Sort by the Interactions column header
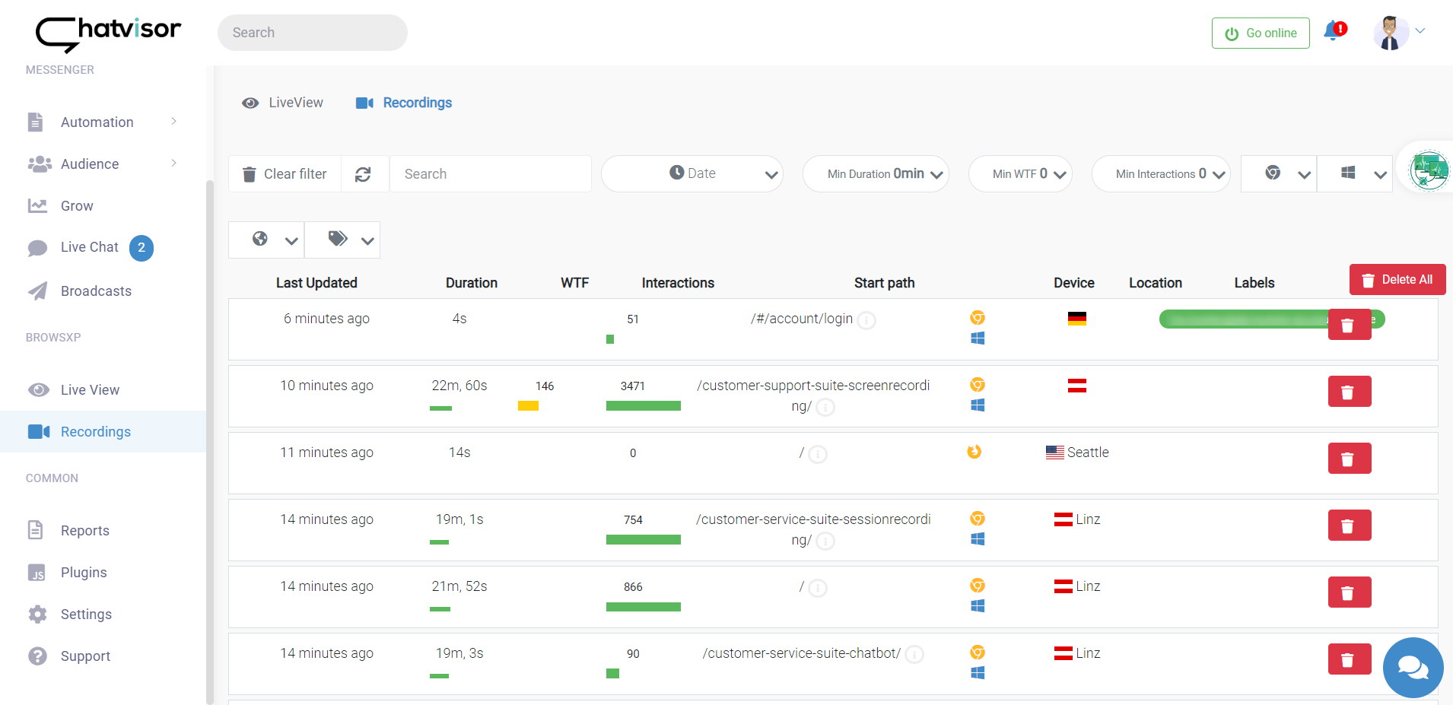The width and height of the screenshot is (1453, 705). point(678,283)
